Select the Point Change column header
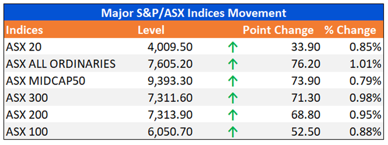The image size is (388, 145). coord(278,30)
